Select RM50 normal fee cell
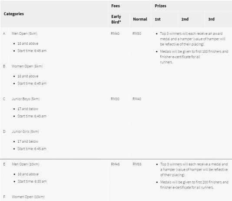The width and height of the screenshot is (232, 201). point(137,33)
